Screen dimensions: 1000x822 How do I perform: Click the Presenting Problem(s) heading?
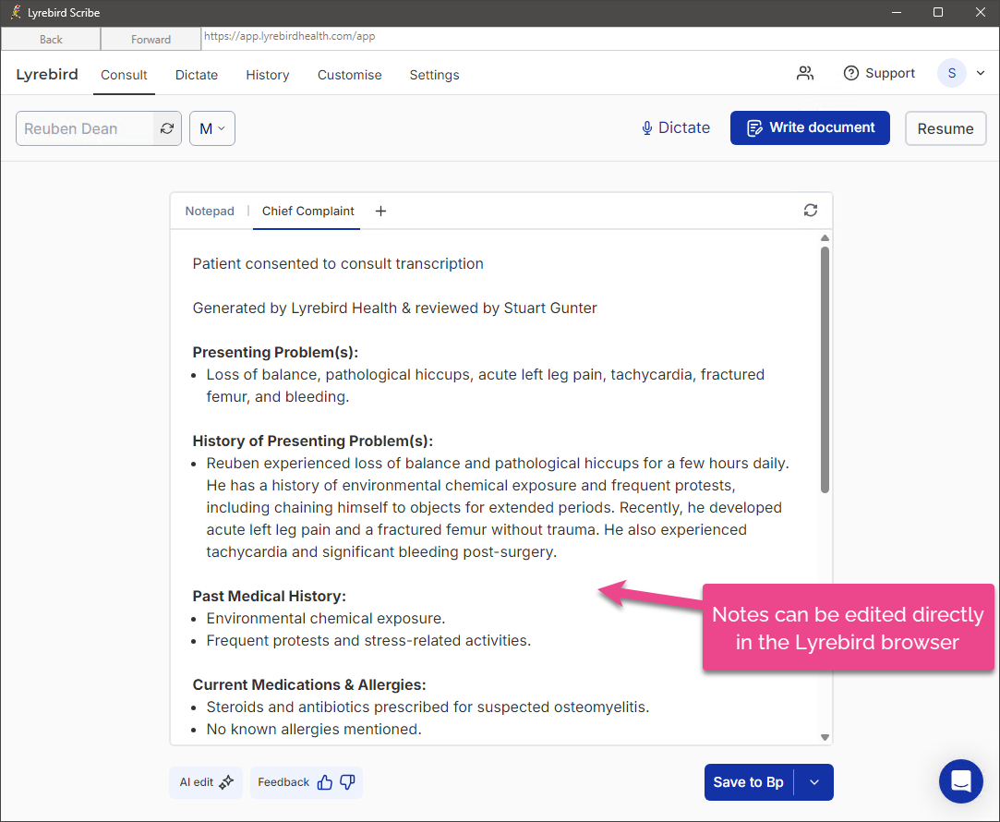point(275,352)
